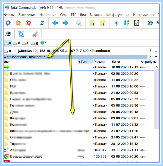Launch the Internet Explorer toolbar icon
The image size is (163, 166).
(x=150, y=23)
